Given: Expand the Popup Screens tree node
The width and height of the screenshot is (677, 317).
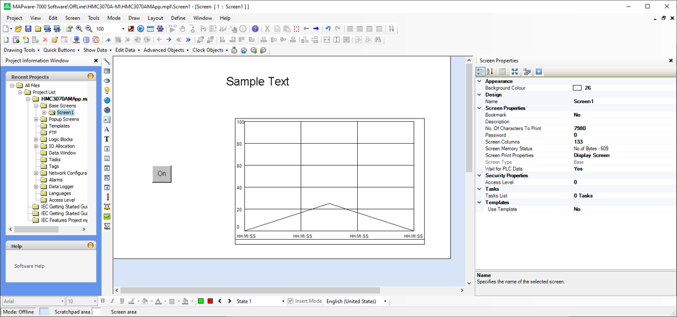Looking at the screenshot, I should pyautogui.click(x=36, y=119).
